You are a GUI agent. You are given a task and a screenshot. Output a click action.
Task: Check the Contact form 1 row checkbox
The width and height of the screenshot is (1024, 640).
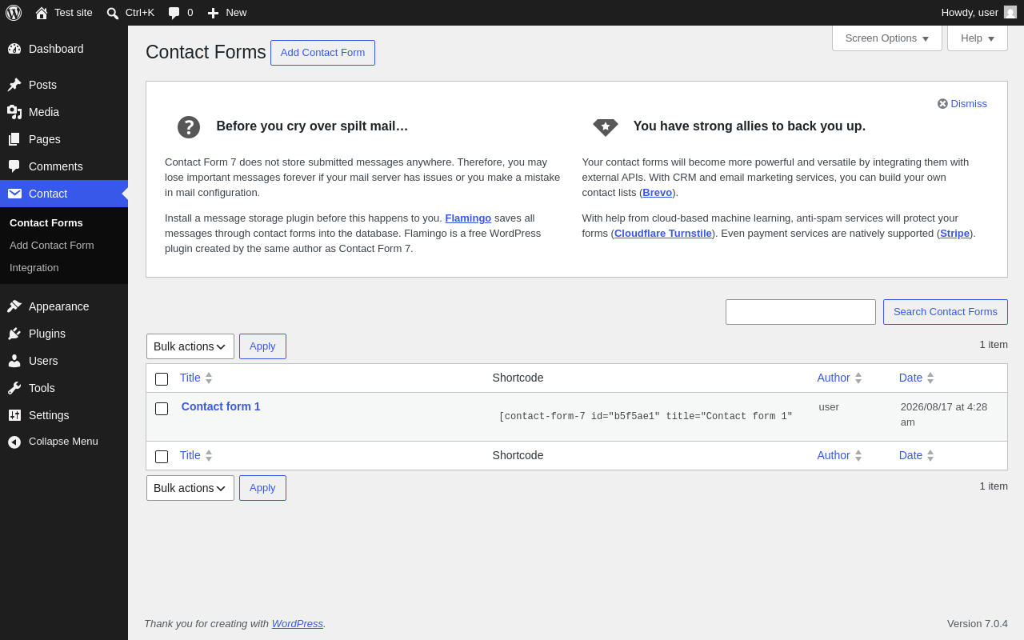(x=162, y=409)
